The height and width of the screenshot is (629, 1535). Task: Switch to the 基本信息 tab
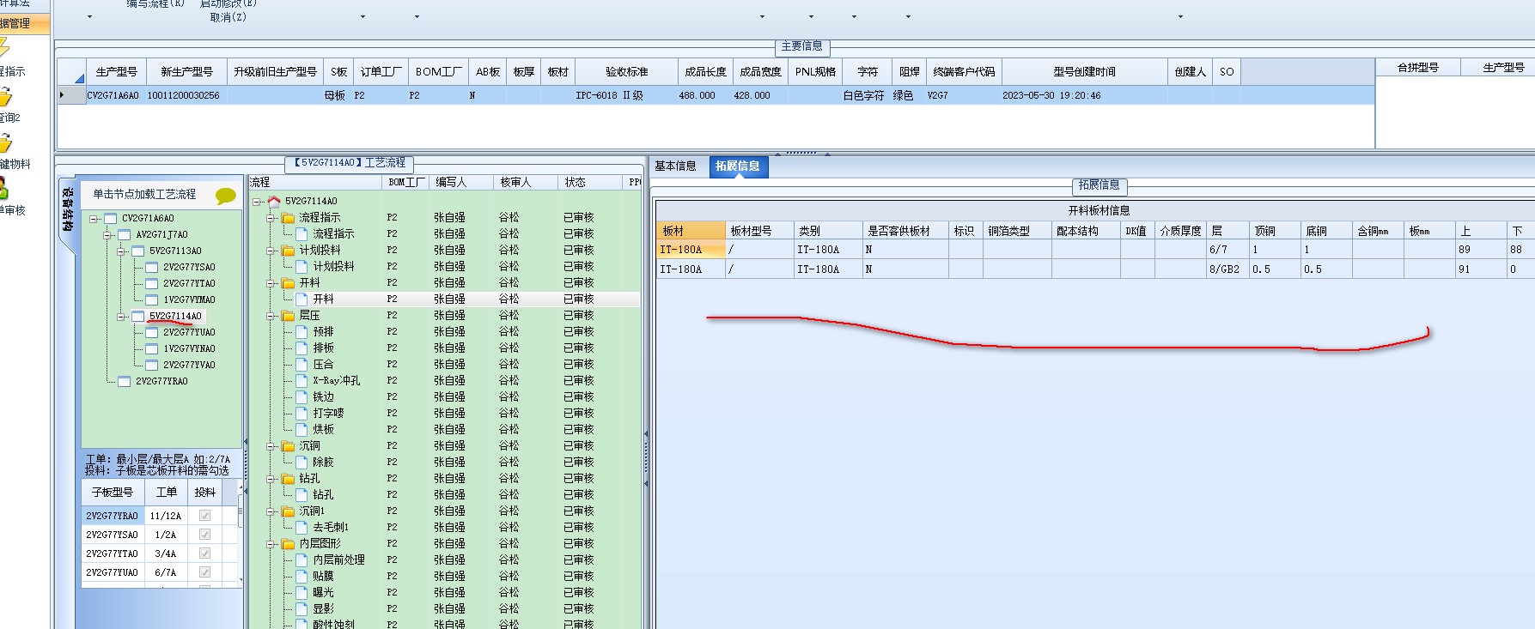tap(676, 166)
